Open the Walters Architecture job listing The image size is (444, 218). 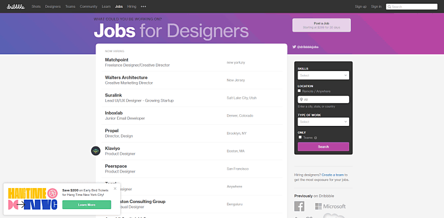pos(127,78)
